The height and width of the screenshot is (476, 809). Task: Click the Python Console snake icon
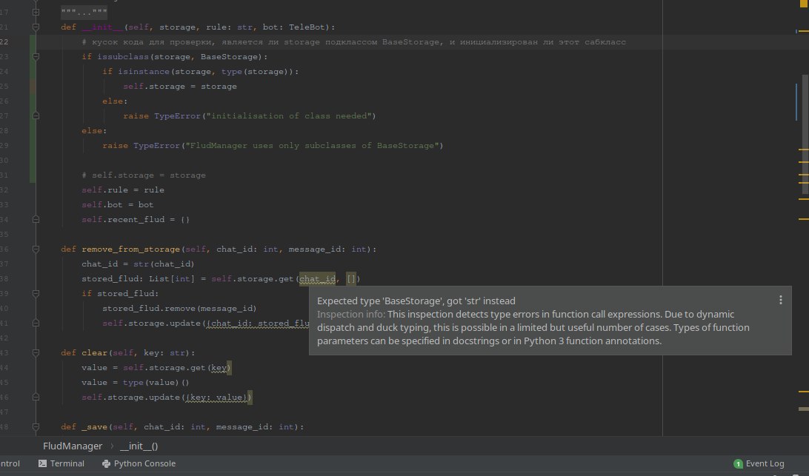106,463
